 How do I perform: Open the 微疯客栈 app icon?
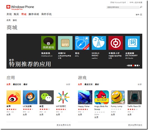pyautogui.click(x=48, y=43)
